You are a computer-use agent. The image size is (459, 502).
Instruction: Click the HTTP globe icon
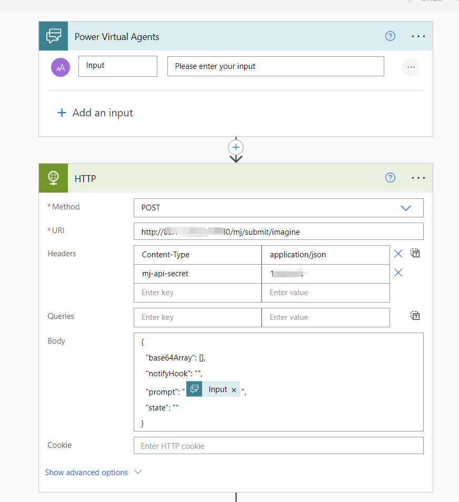click(54, 178)
